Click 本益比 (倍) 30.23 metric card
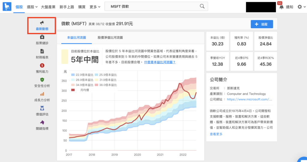Viewport: 307px width, 162px height. click(218, 41)
